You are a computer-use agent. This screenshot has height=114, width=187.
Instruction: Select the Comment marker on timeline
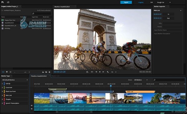pos(58,89)
